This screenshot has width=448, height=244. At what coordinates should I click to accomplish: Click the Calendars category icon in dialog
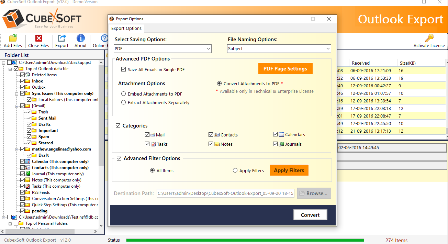click(x=281, y=134)
